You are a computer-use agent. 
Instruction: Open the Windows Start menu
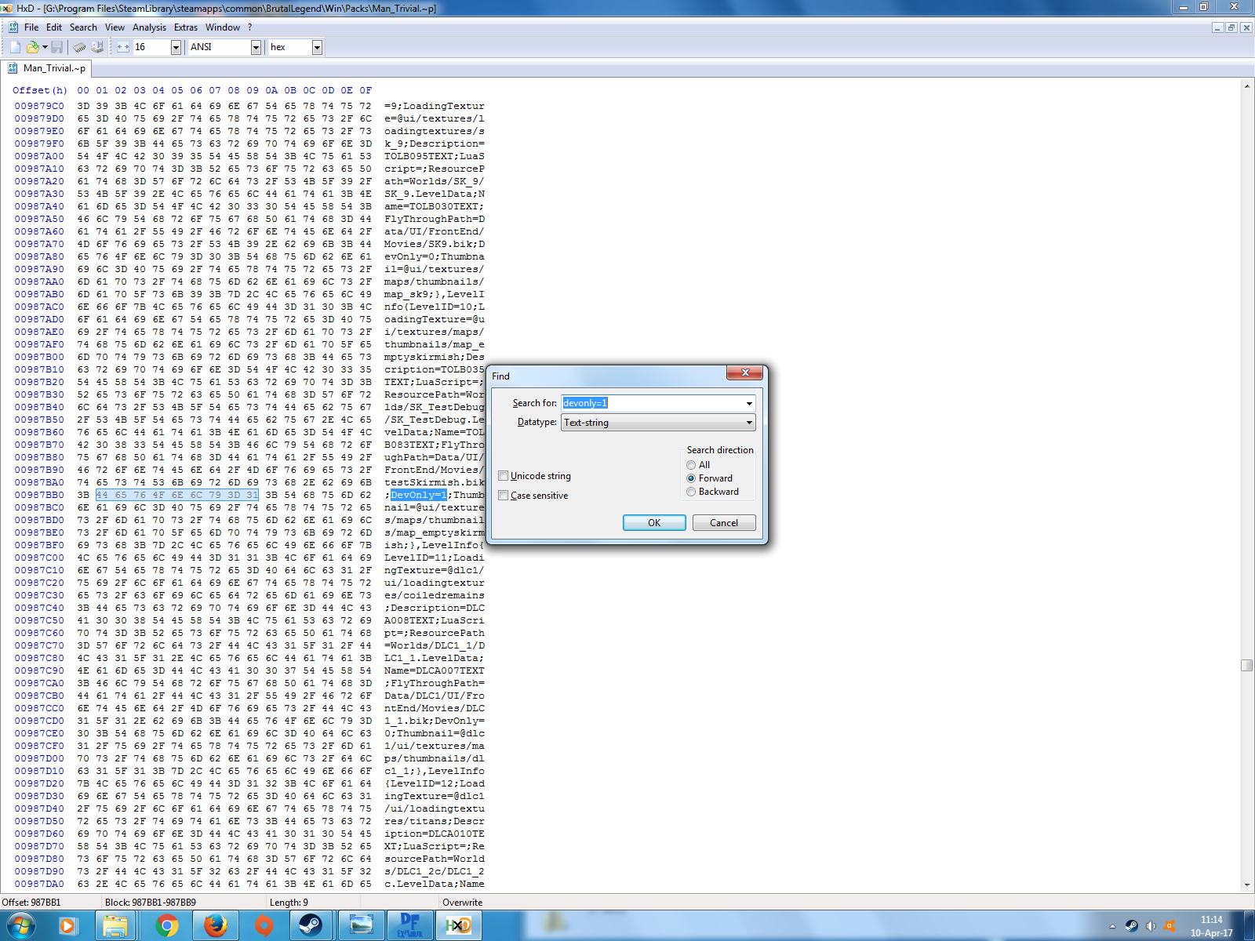[21, 926]
